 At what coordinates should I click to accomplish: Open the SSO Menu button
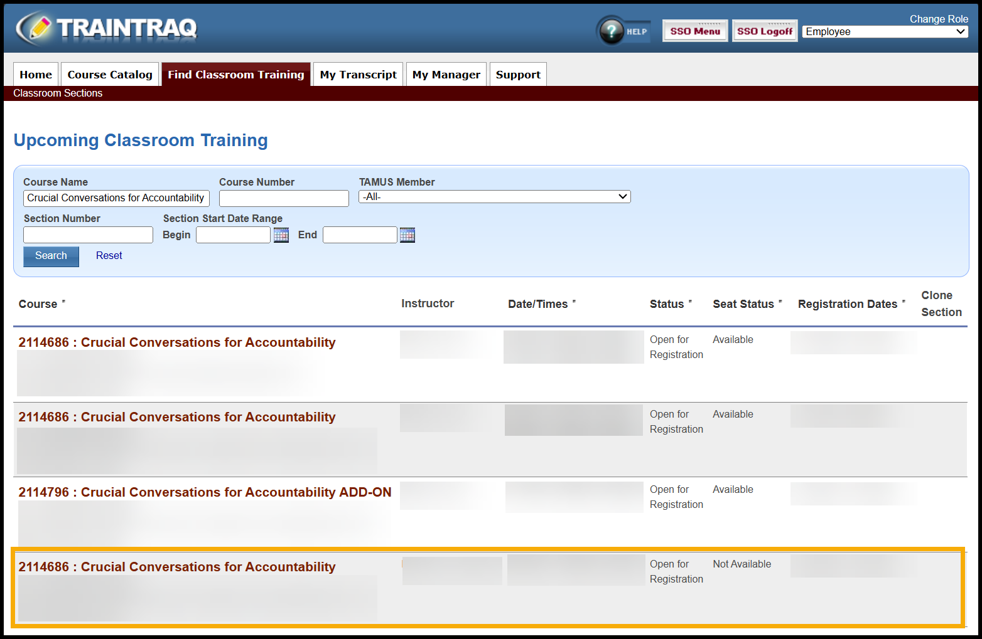pos(694,31)
